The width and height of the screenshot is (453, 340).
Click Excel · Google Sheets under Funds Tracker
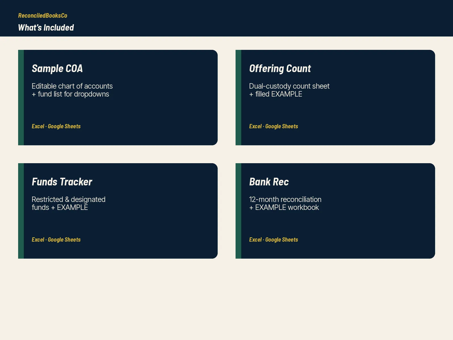56,240
